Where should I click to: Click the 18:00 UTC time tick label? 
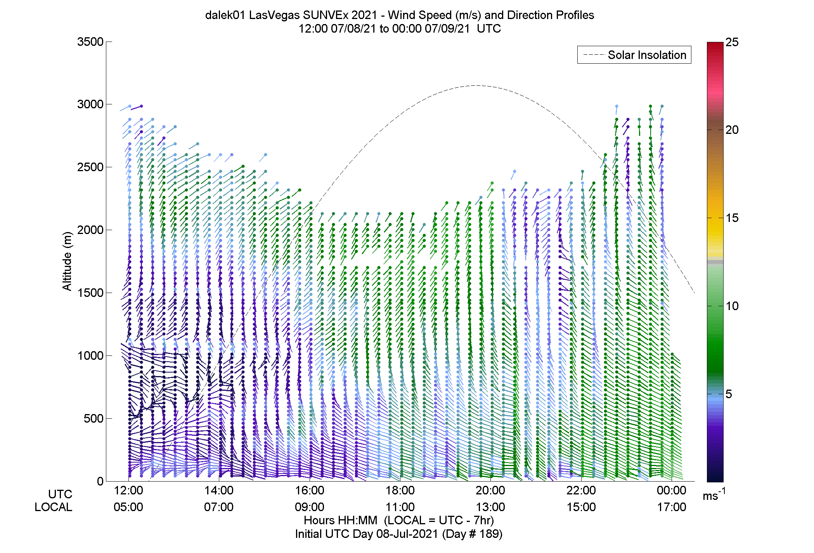click(x=400, y=490)
